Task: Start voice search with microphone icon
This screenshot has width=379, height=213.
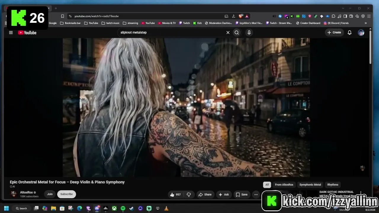Action: (249, 33)
